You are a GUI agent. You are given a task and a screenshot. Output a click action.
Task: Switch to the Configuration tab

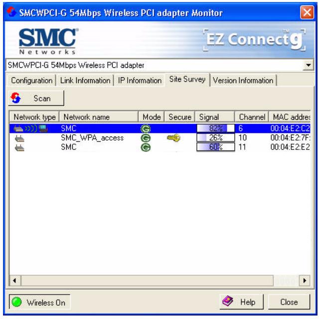(x=31, y=81)
